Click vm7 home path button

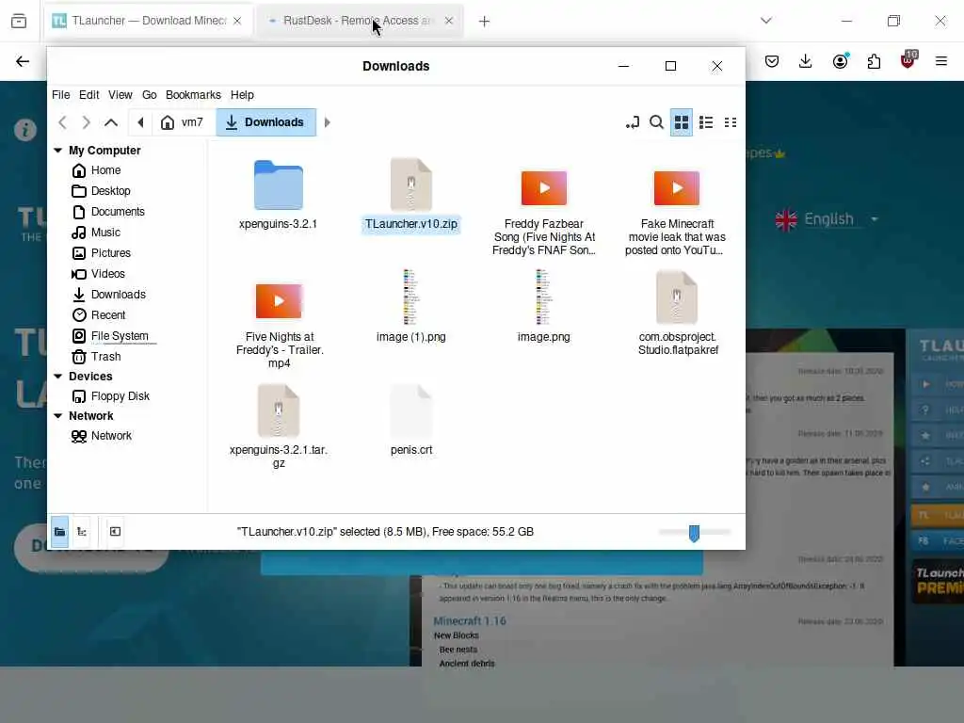[183, 122]
